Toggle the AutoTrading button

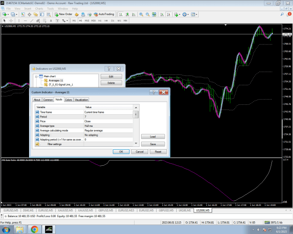coord(104,14)
